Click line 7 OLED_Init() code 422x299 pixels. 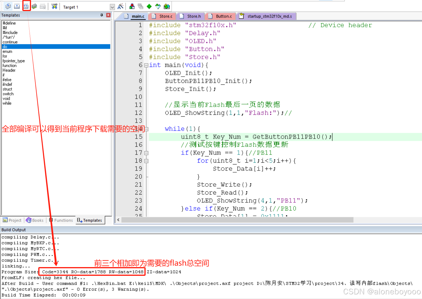coord(189,73)
